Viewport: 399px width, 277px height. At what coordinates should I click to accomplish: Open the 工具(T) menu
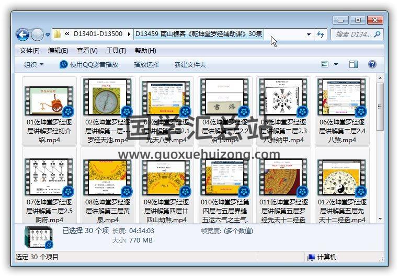click(x=116, y=51)
